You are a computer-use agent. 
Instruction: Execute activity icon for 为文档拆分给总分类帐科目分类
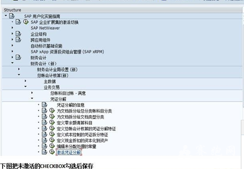52,111
